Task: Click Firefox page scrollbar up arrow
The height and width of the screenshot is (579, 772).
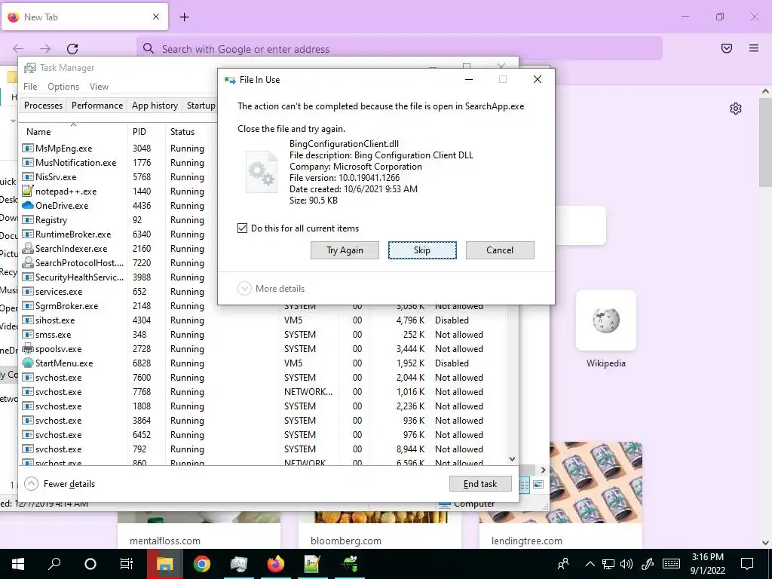Action: click(766, 91)
